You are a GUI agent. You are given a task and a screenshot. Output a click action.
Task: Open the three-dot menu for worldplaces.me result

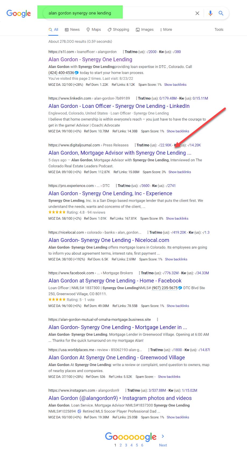(x=149, y=350)
